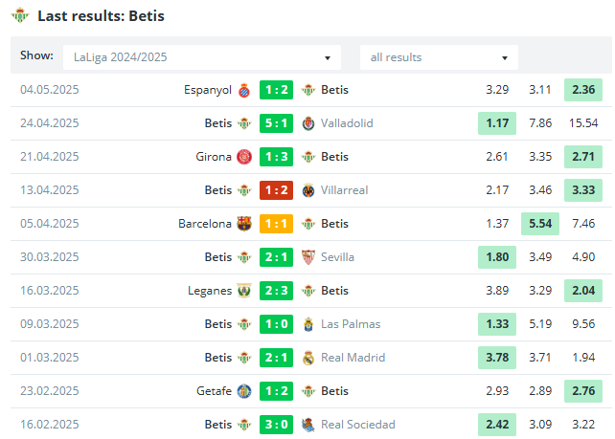Click the Espanyol club crest icon
The width and height of the screenshot is (615, 439).
coord(244,90)
